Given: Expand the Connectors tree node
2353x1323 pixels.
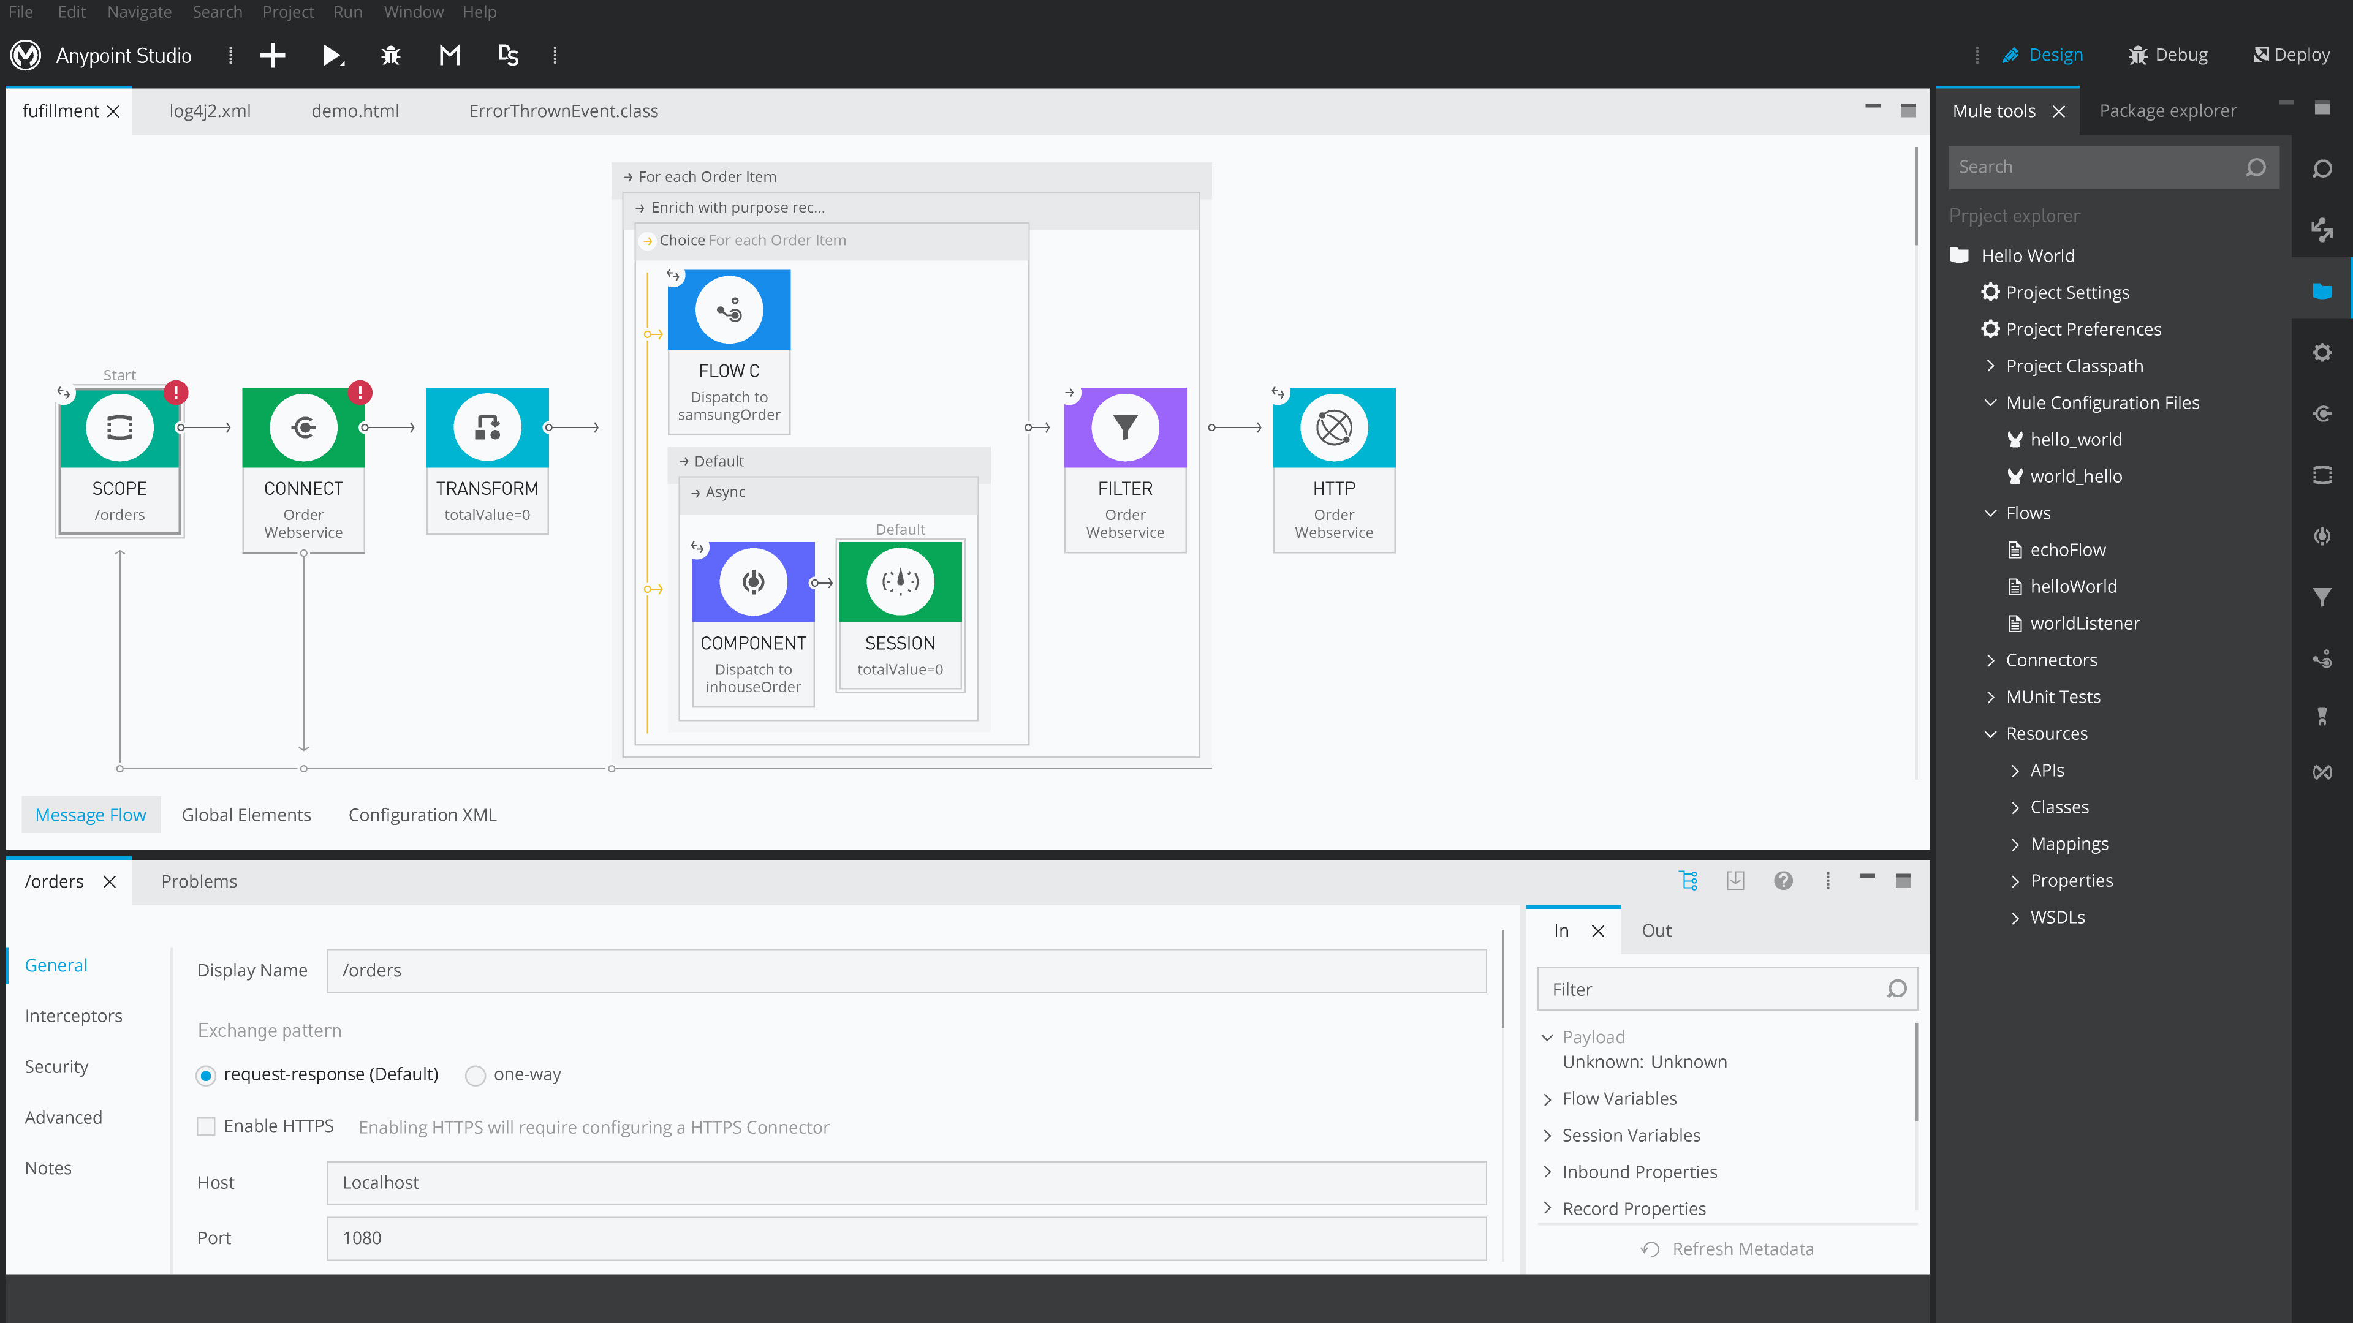Looking at the screenshot, I should click(x=1991, y=660).
